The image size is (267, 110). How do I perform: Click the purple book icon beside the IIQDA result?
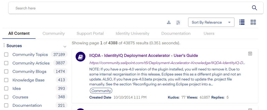click(80, 57)
